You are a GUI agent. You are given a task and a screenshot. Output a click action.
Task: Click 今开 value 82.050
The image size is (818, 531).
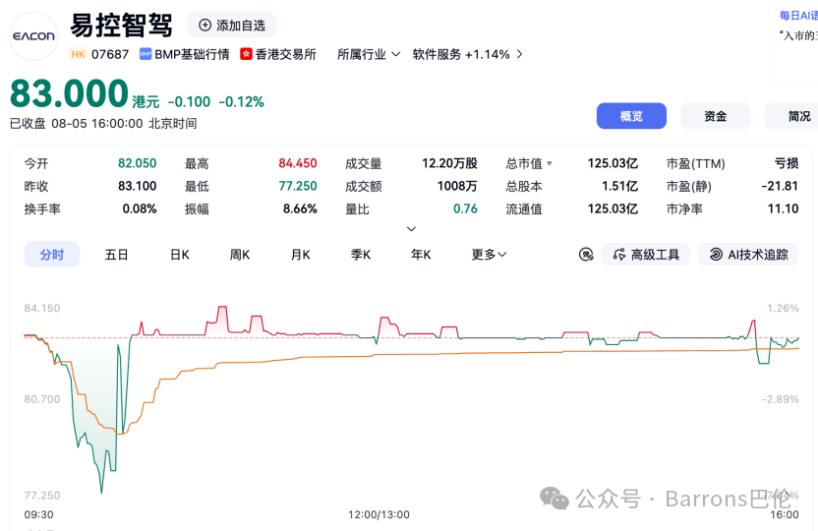138,163
